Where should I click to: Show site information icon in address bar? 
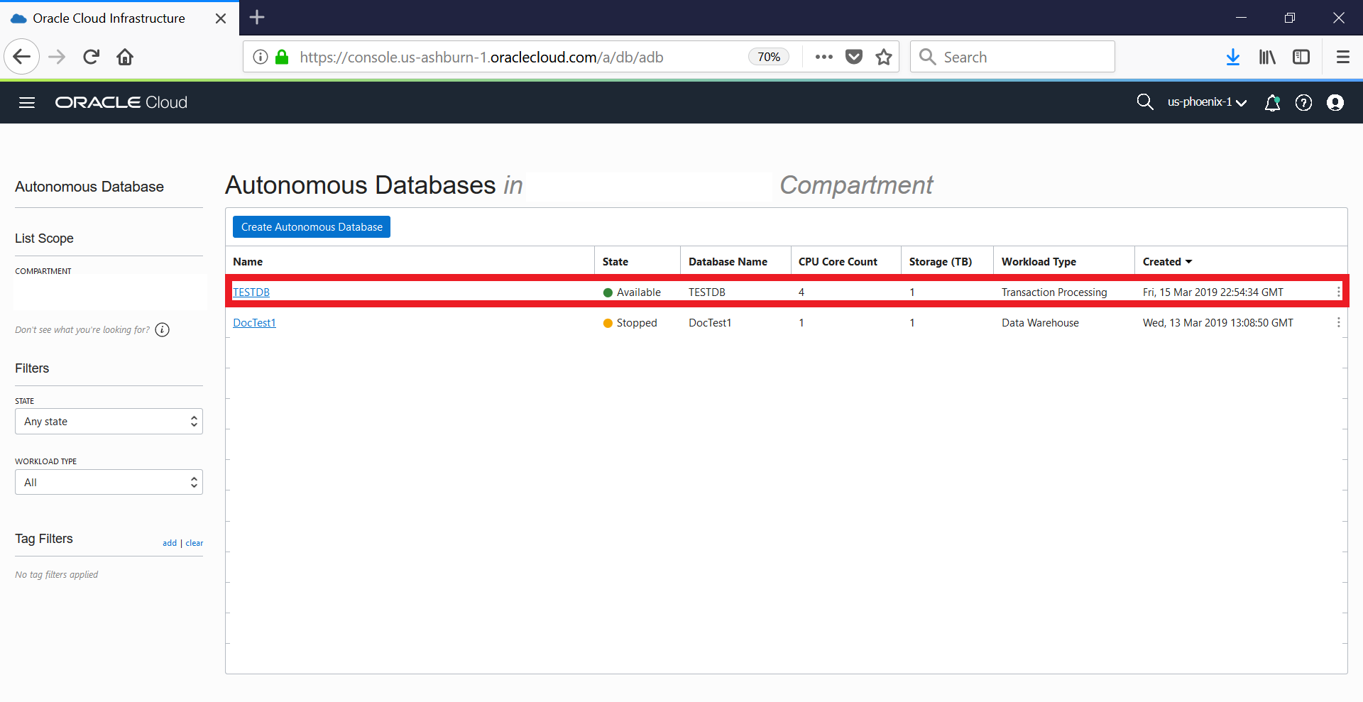tap(261, 57)
